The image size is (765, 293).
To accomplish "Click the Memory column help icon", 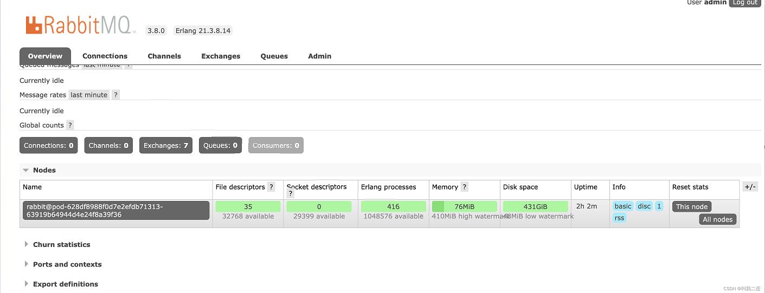I will click(464, 187).
